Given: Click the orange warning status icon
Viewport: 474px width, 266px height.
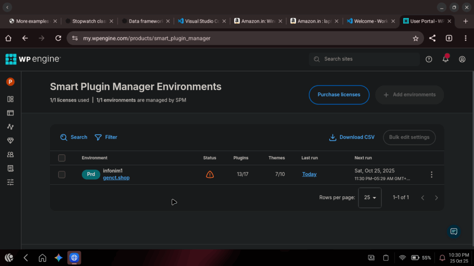Looking at the screenshot, I should coord(210,175).
